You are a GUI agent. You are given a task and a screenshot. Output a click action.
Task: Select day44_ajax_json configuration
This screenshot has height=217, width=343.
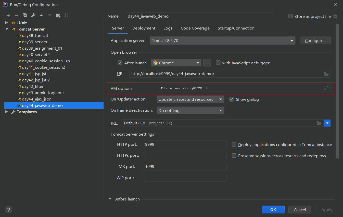(37, 99)
